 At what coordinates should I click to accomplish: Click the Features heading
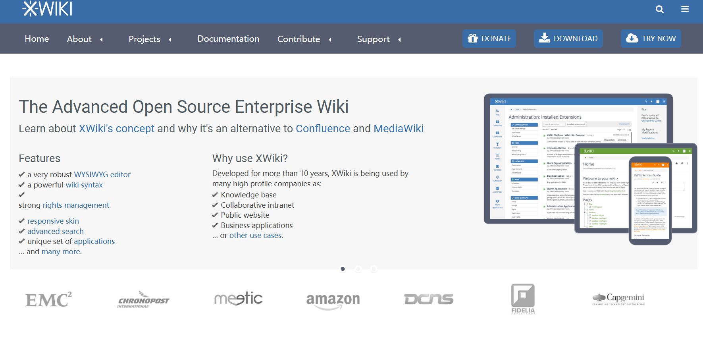(x=40, y=158)
